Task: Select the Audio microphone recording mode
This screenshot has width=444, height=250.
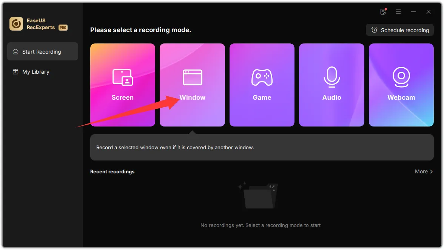Action: 331,85
